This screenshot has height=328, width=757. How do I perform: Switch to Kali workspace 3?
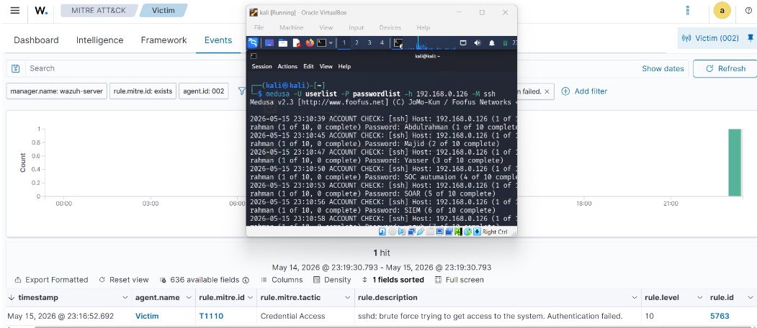[369, 43]
